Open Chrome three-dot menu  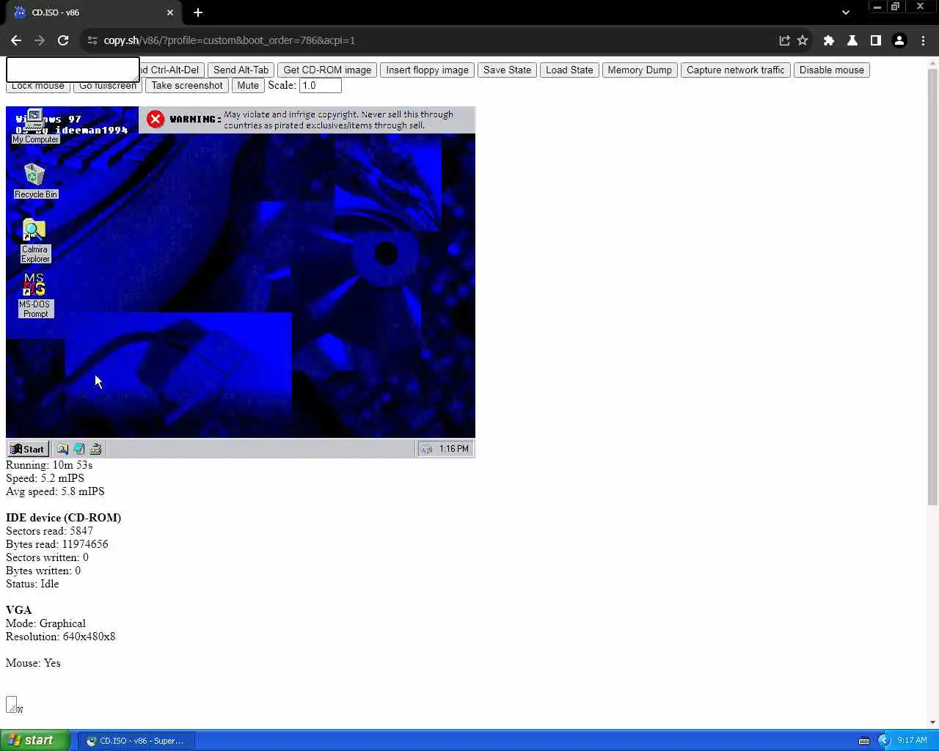(x=923, y=40)
